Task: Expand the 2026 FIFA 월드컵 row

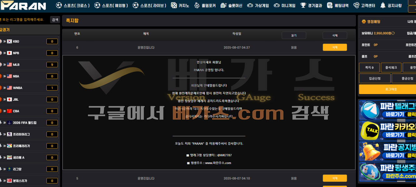Action: click(29, 123)
